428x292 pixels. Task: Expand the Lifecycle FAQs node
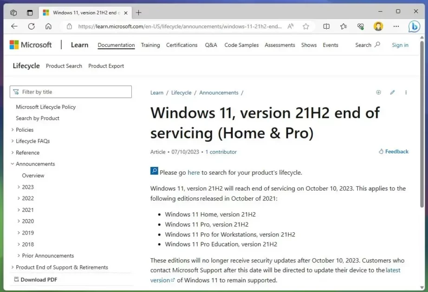click(x=12, y=141)
